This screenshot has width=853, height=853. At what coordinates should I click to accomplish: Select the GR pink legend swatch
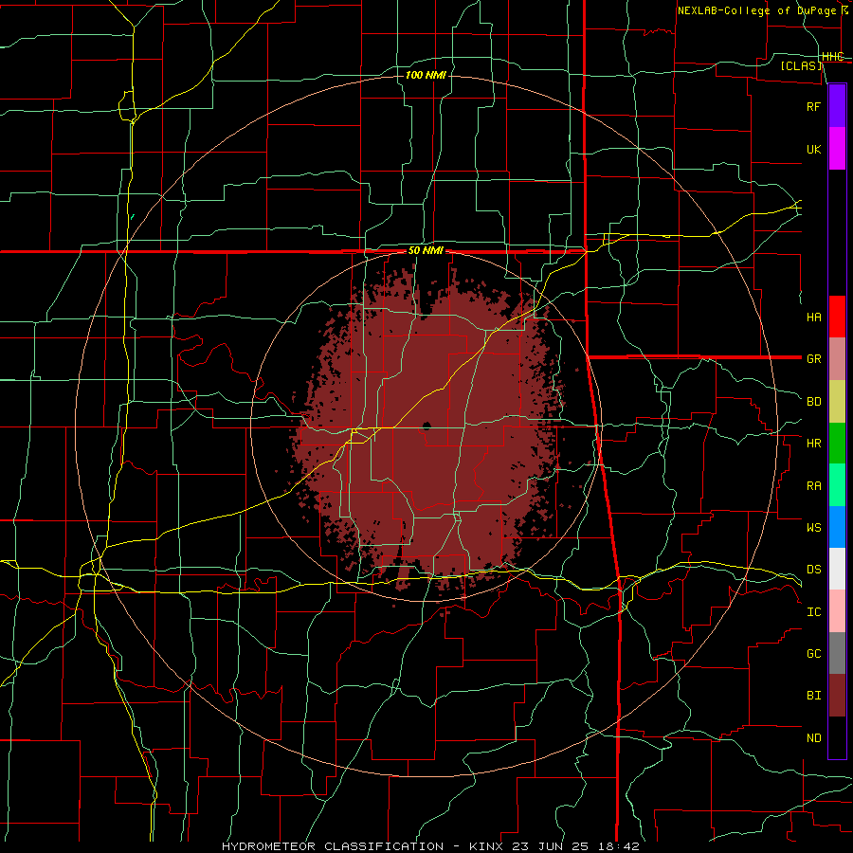tap(837, 358)
